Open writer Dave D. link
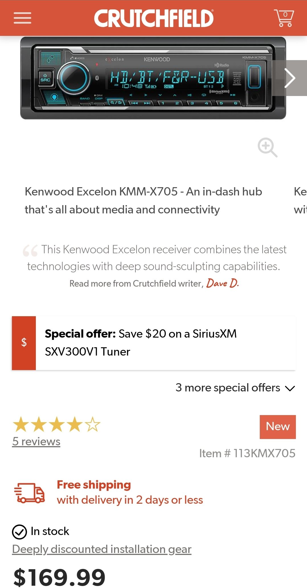The height and width of the screenshot is (588, 307). pos(222,283)
